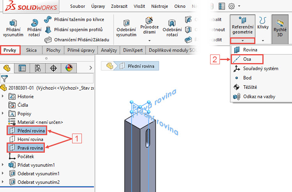Click the part icon in breadcrumb bar
Image resolution: width=292 pixels, height=192 pixels.
[110, 66]
